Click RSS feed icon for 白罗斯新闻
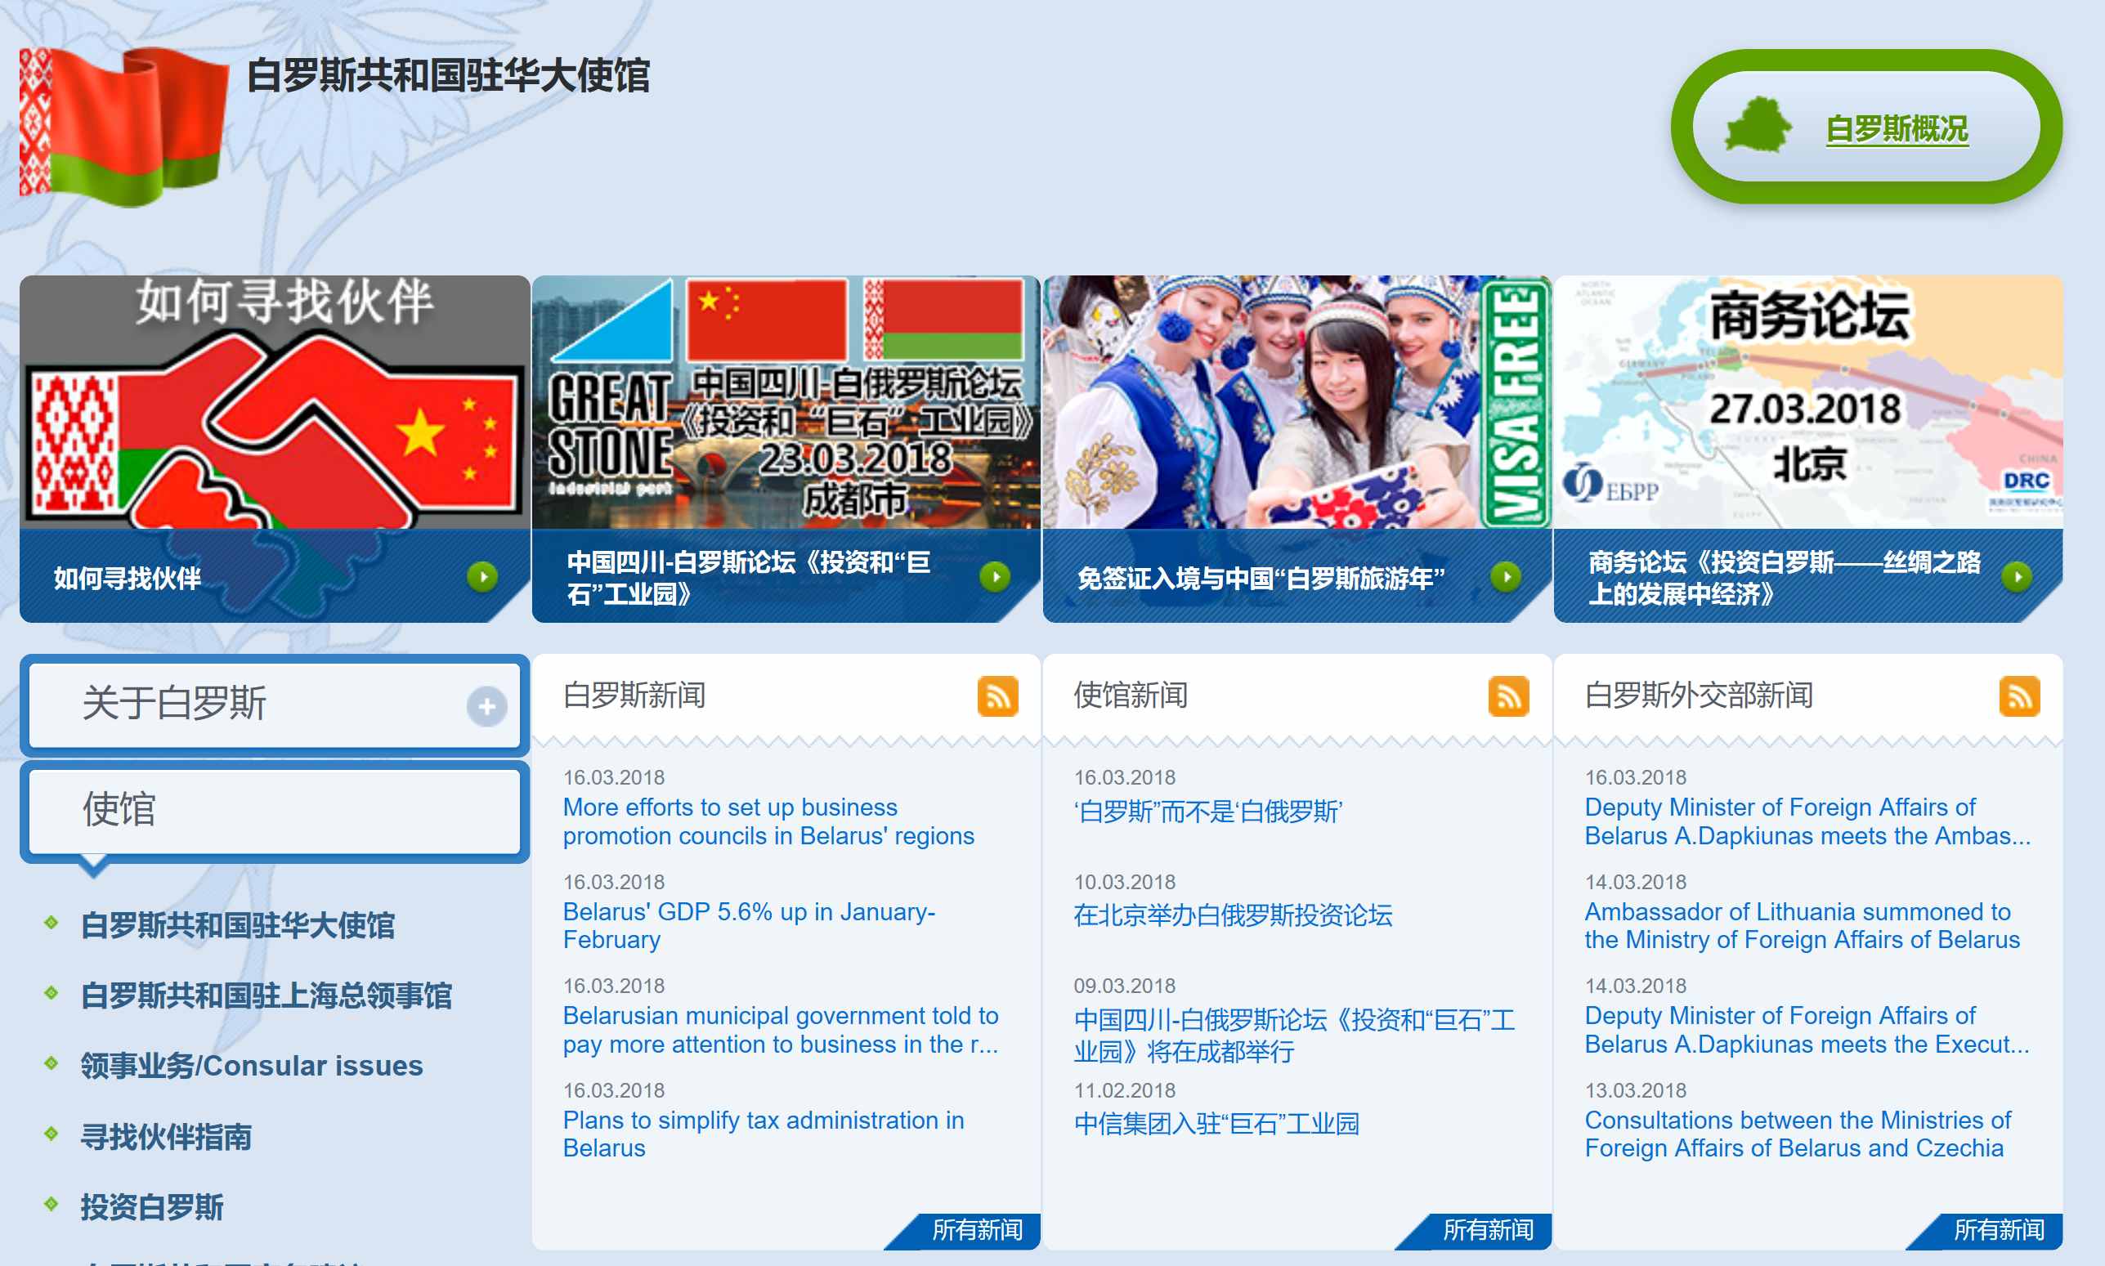 tap(997, 696)
